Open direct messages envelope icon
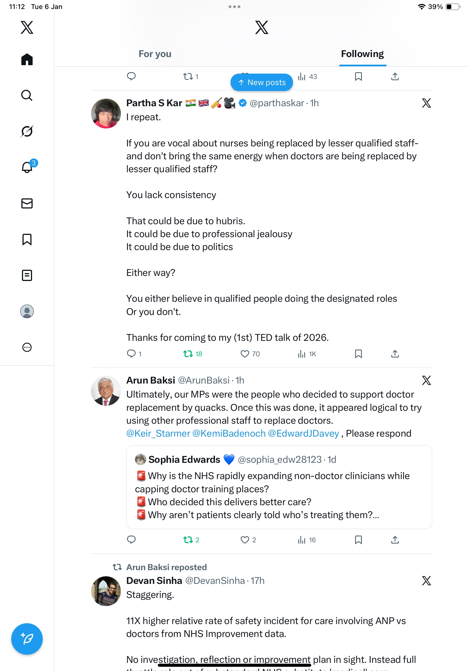Screen dimensions: 469x671 click(27, 203)
